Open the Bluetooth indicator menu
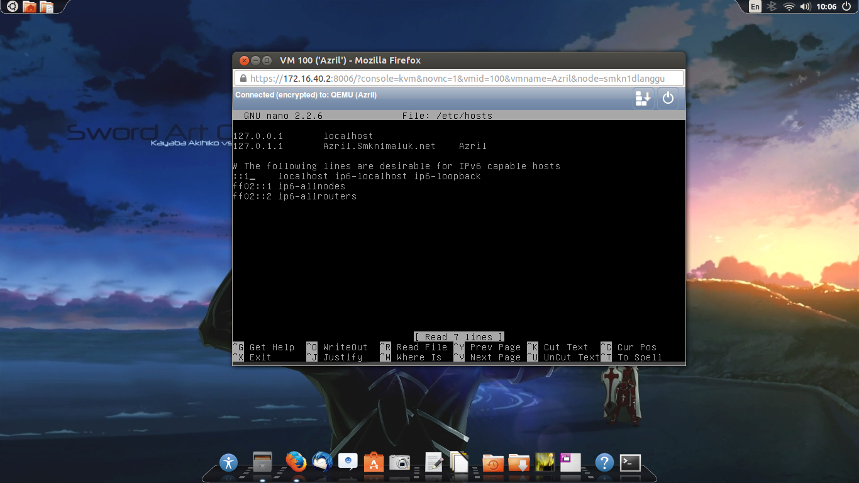This screenshot has width=859, height=483. point(772,7)
